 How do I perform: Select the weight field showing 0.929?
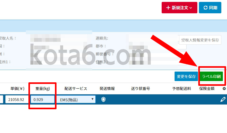[43, 99]
